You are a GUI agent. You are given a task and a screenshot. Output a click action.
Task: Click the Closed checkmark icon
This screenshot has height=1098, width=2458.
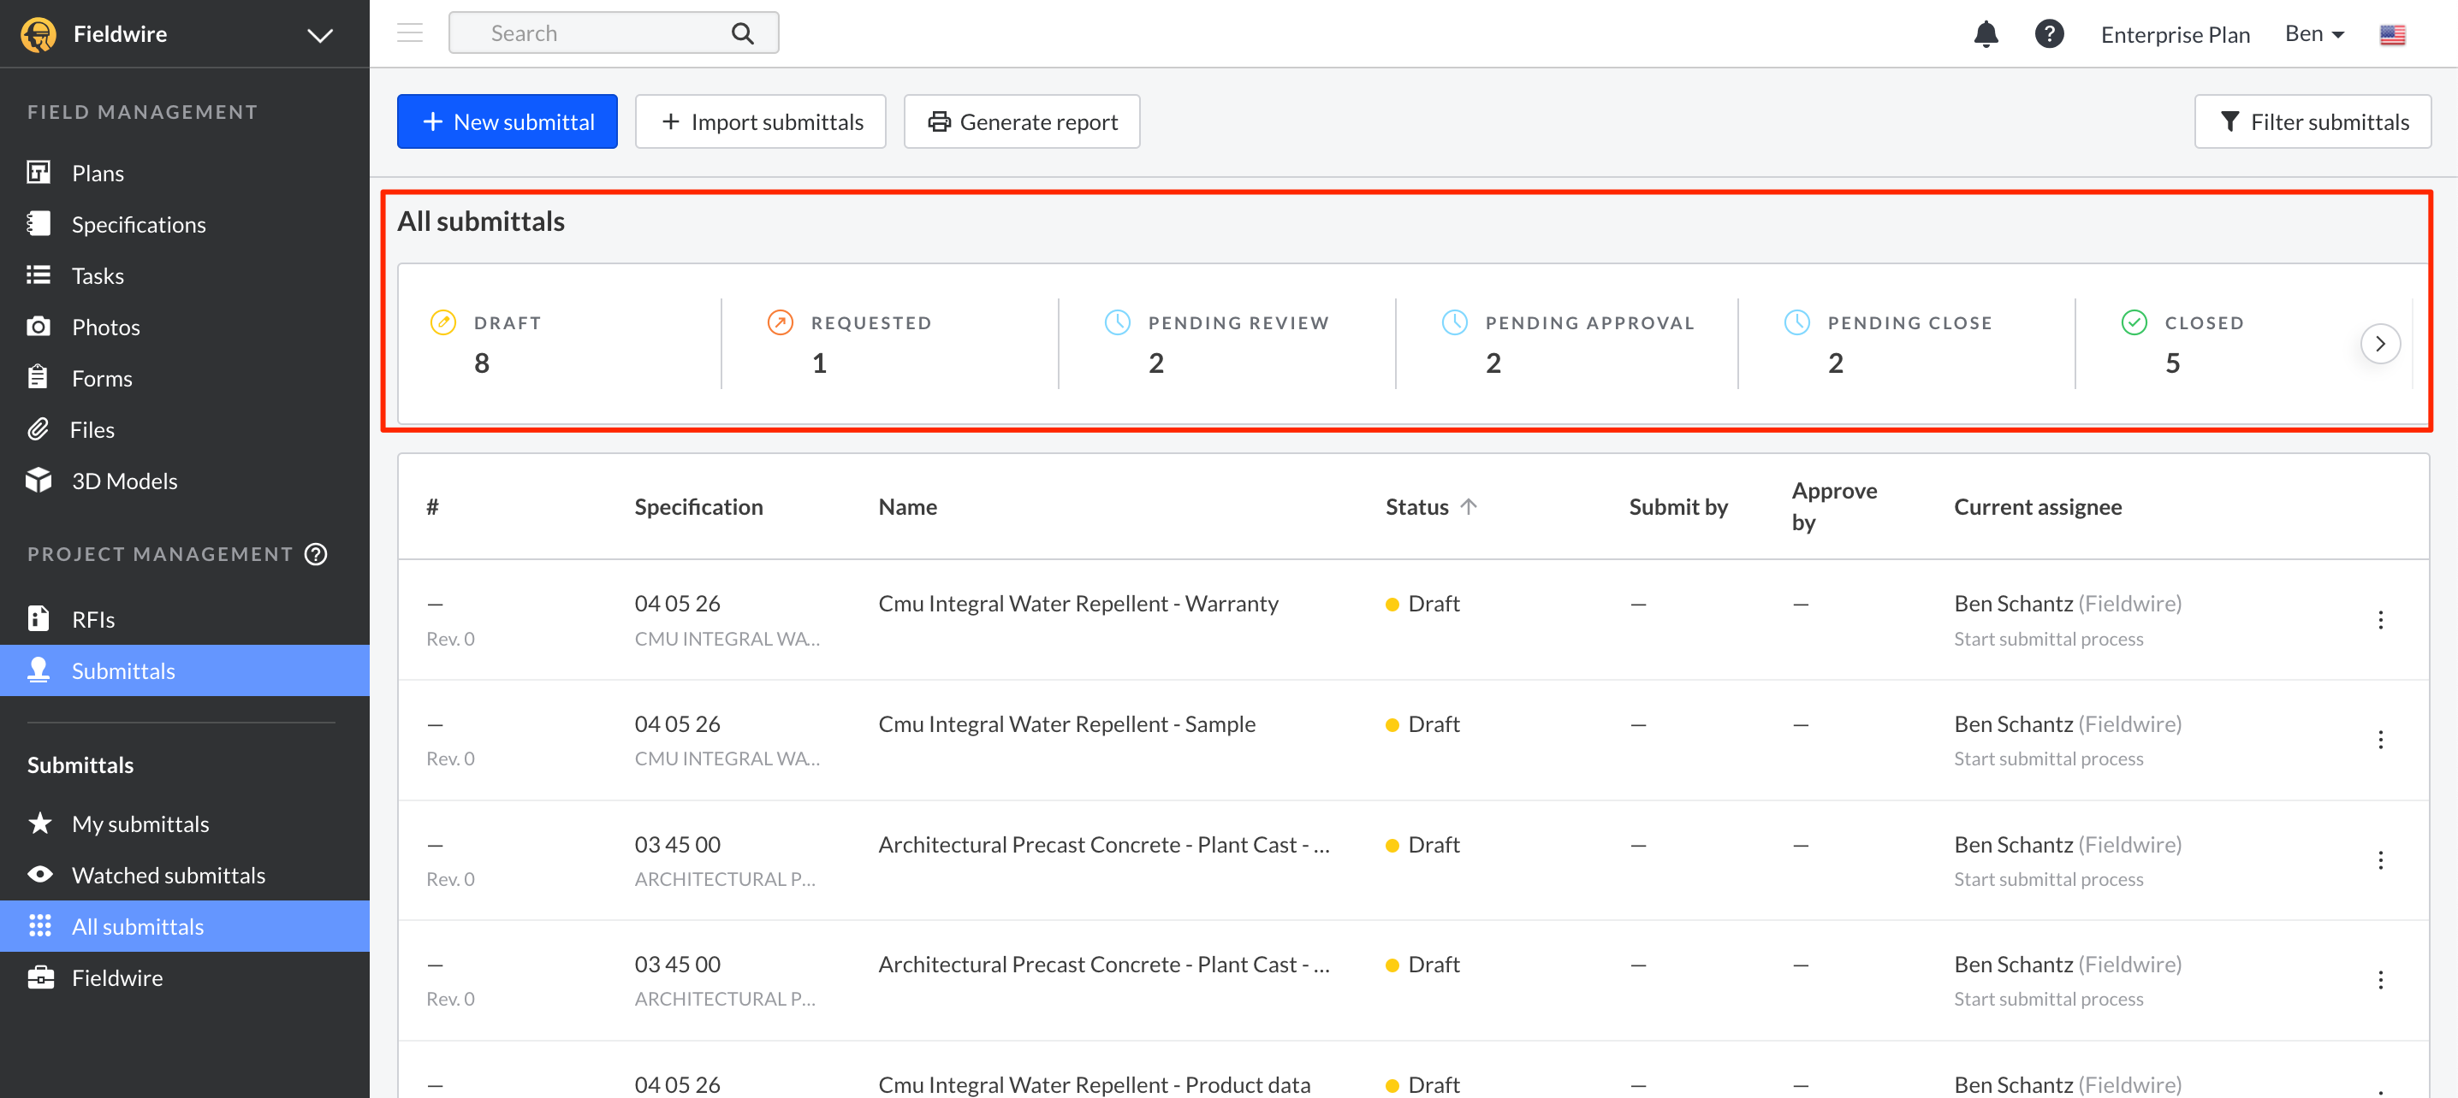pyautogui.click(x=2134, y=322)
